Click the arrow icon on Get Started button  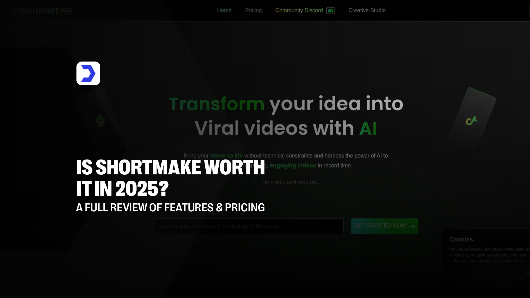(x=412, y=226)
